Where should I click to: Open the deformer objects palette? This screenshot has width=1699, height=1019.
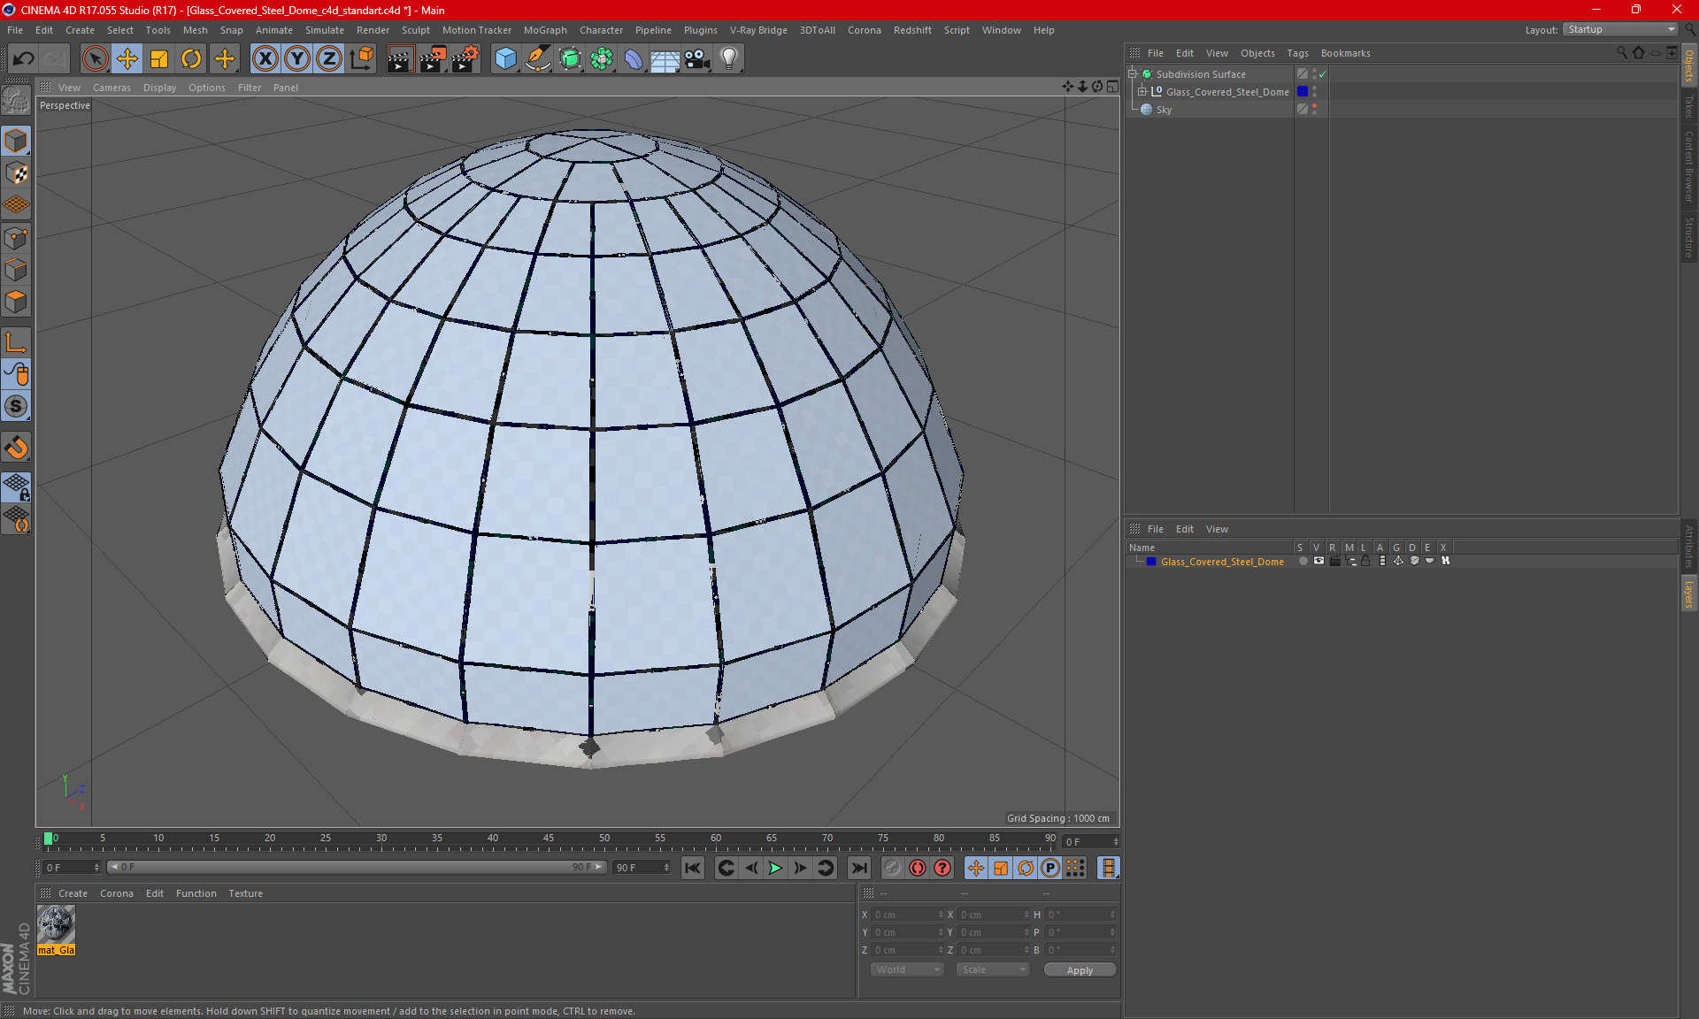[x=634, y=59]
